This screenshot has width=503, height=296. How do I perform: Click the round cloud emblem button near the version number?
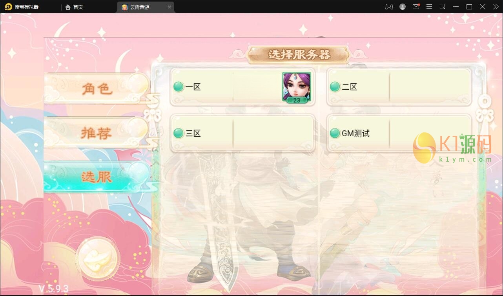[x=98, y=258]
